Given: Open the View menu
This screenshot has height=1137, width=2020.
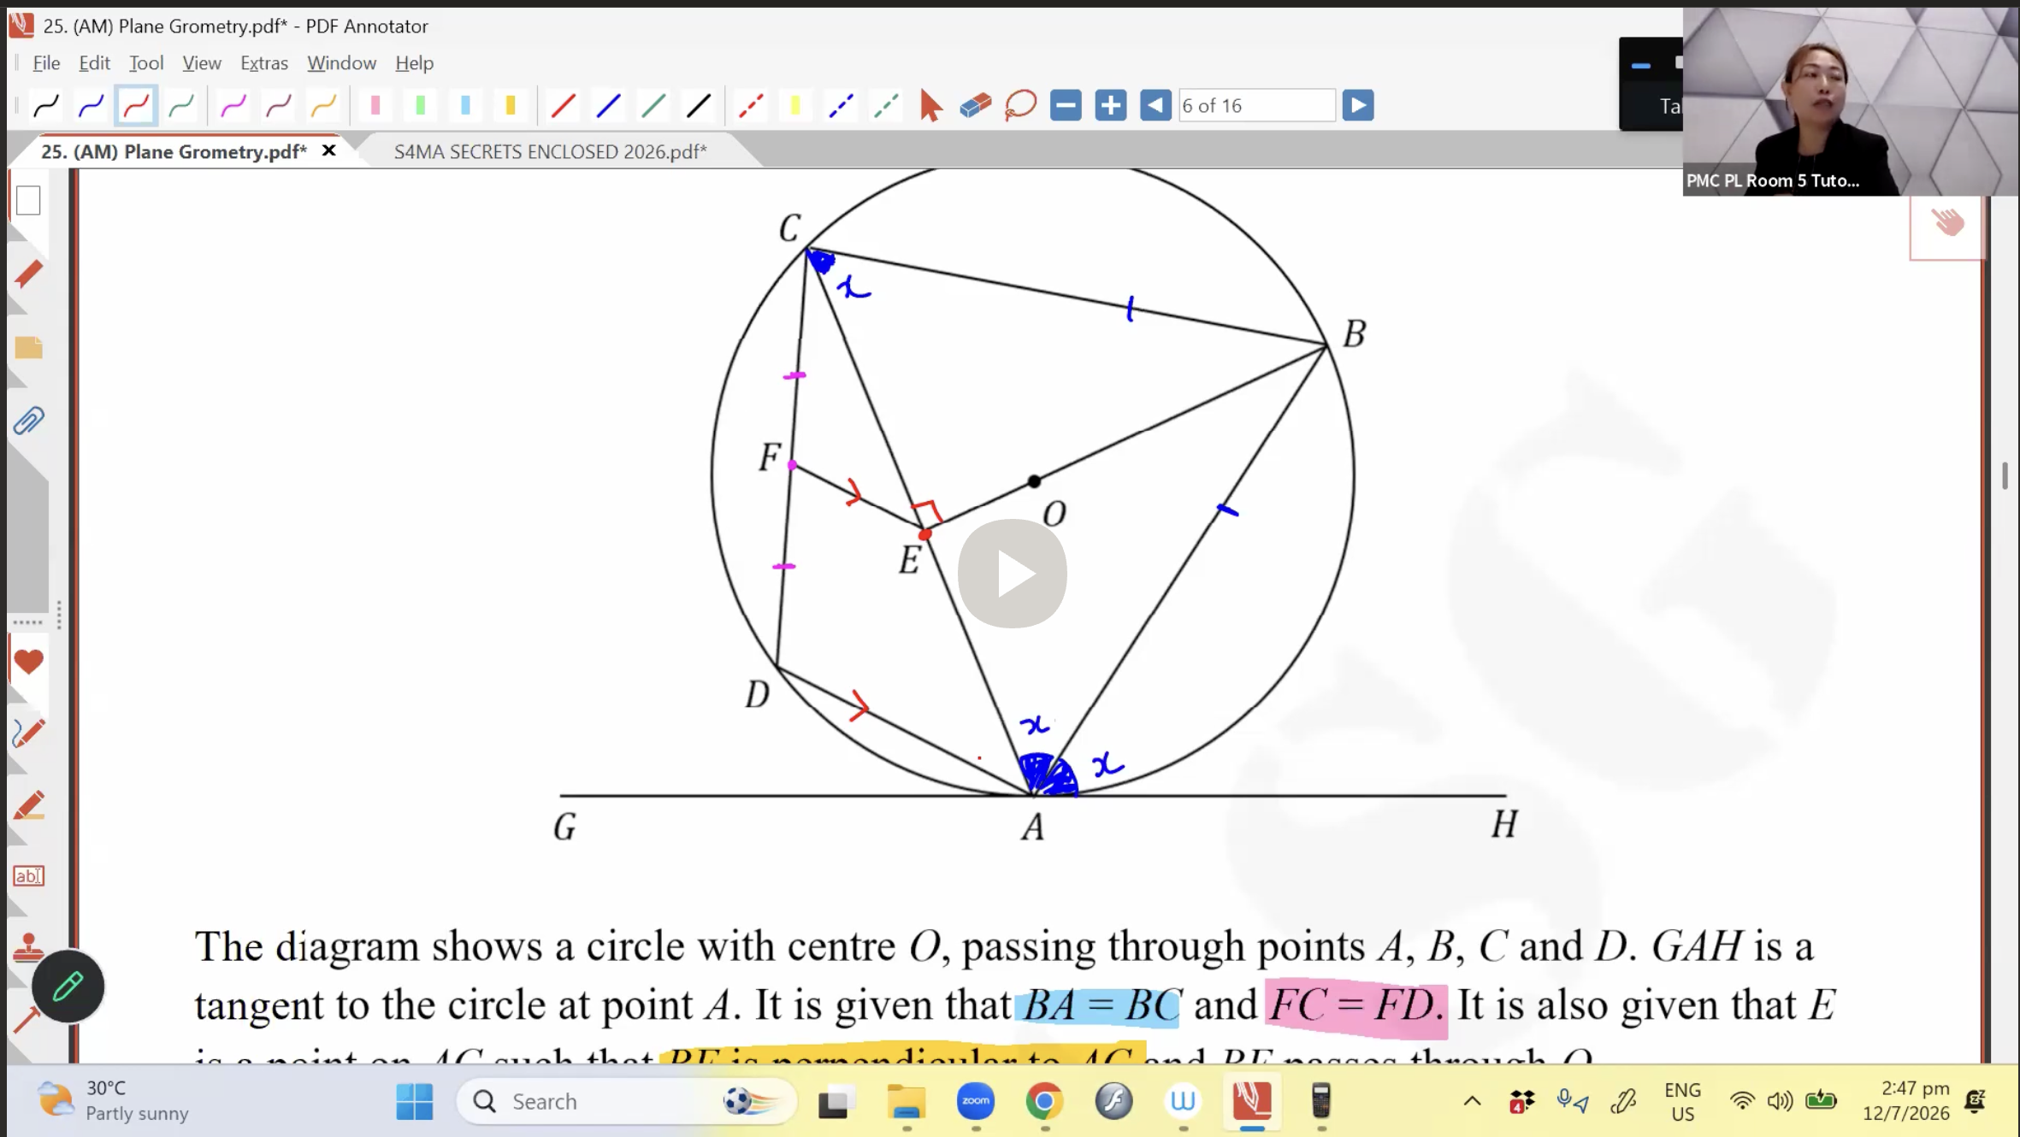Looking at the screenshot, I should point(202,63).
